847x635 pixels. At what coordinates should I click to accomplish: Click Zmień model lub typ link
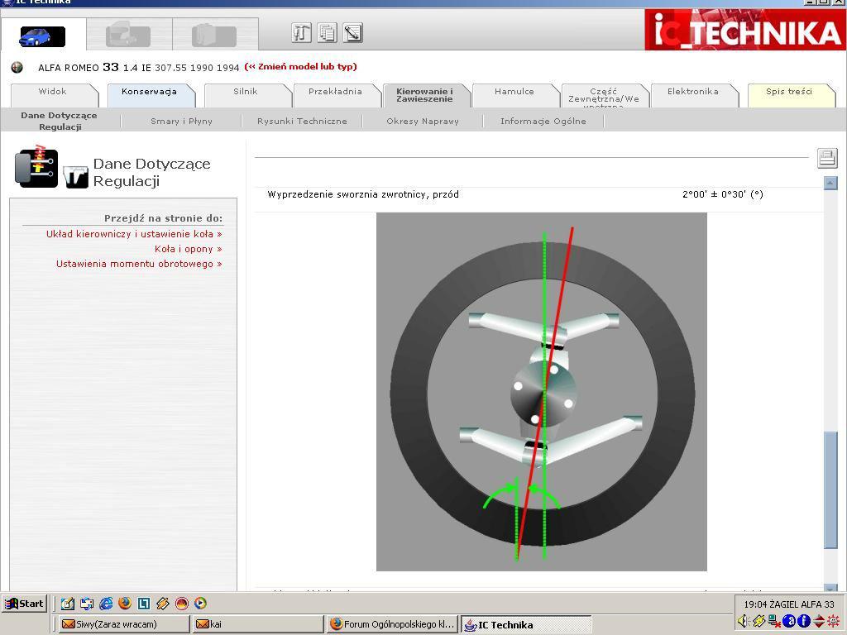(x=301, y=67)
